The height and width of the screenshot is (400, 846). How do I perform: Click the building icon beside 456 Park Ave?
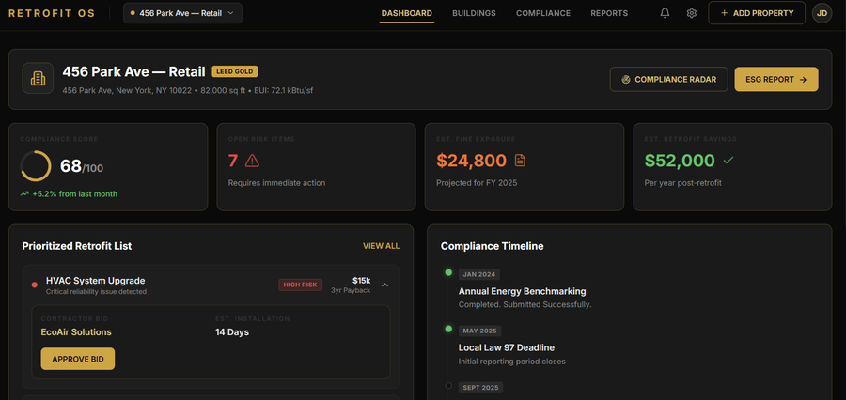coord(38,79)
